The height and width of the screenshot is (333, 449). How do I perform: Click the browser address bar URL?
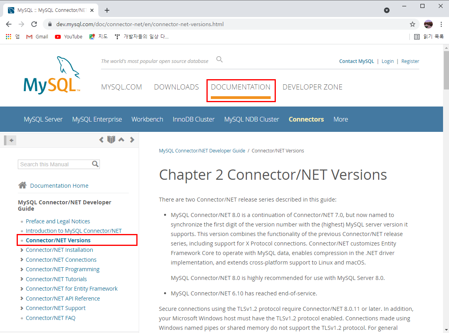tap(140, 24)
